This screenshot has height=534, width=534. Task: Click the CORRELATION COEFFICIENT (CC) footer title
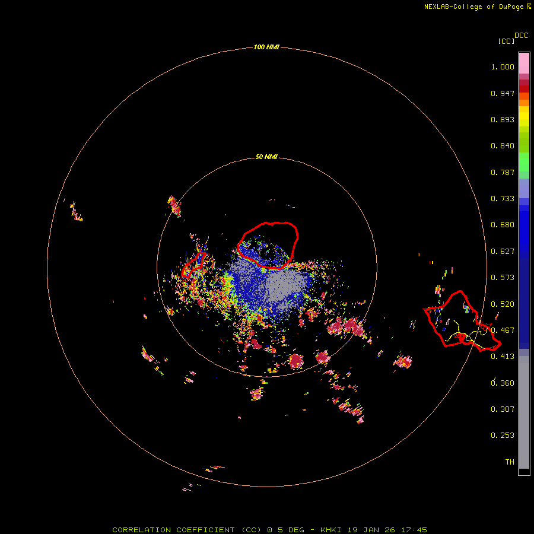click(x=187, y=530)
